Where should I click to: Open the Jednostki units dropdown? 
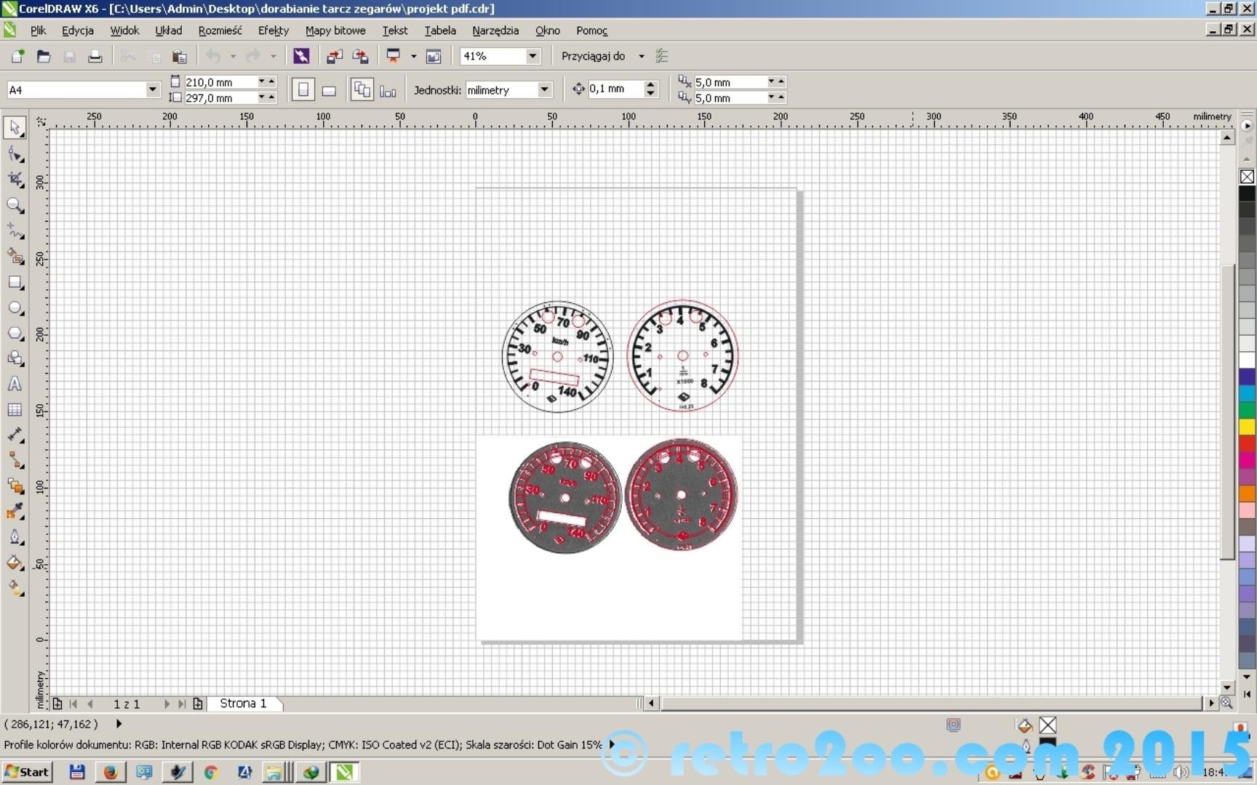coord(543,89)
